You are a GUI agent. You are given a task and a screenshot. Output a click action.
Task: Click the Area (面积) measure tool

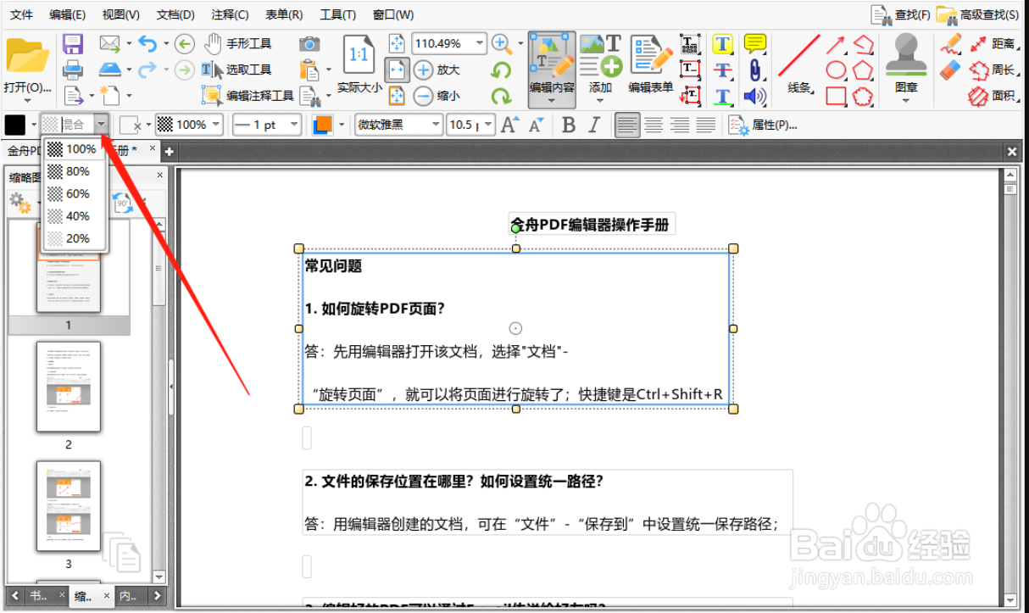(993, 96)
